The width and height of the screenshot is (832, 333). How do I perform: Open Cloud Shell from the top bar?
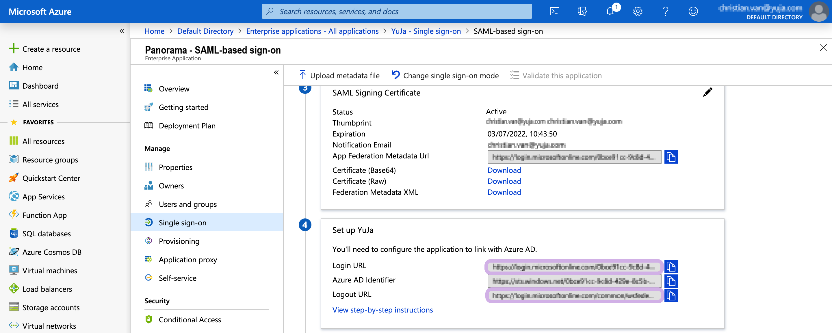pyautogui.click(x=554, y=11)
